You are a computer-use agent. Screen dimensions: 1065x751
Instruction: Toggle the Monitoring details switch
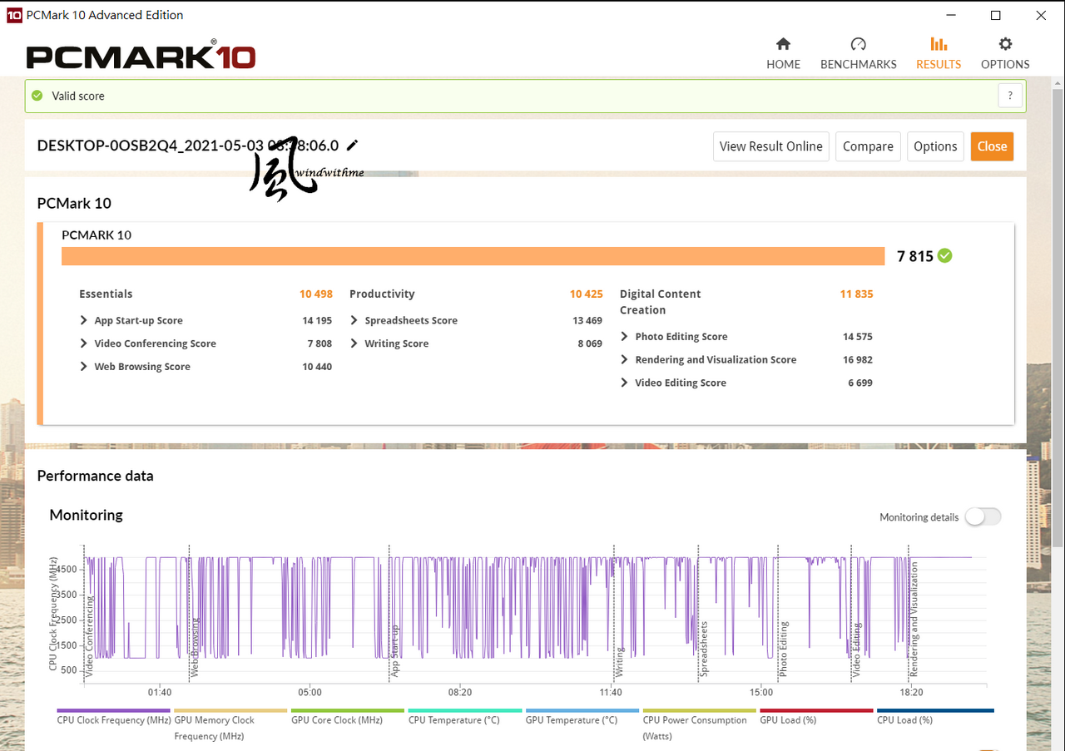pos(983,517)
